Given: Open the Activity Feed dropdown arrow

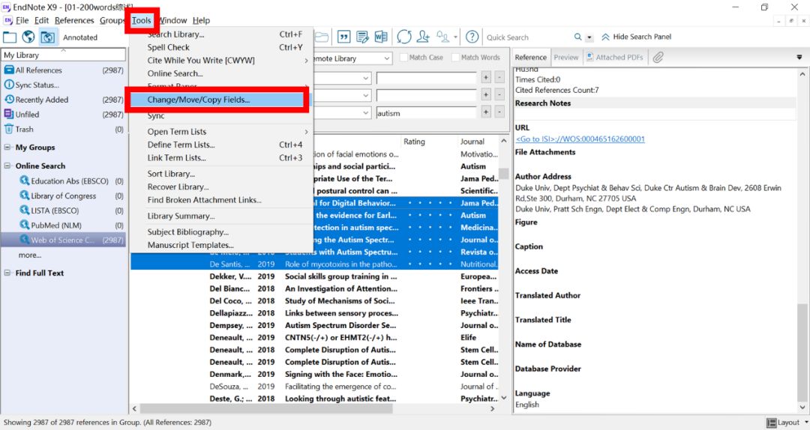Looking at the screenshot, I should click(455, 37).
